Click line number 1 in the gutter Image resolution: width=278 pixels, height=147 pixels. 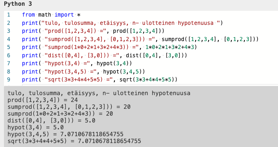point(8,15)
